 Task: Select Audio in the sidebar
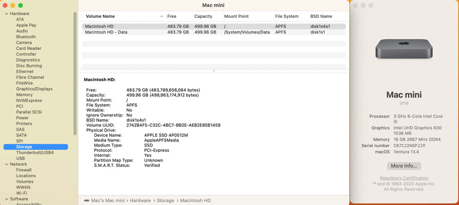click(22, 31)
